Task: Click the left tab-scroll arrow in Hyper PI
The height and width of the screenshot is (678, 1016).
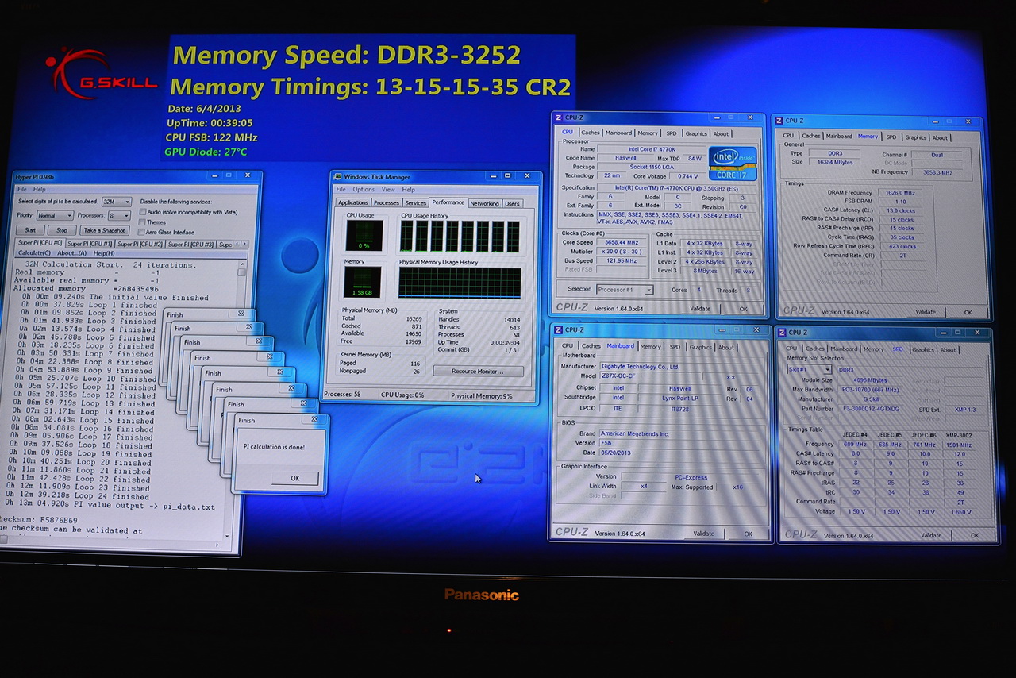Action: [x=237, y=244]
